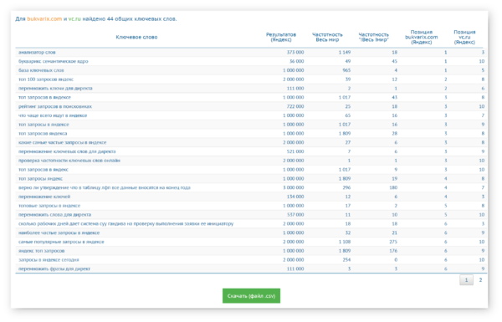Open keyword перемножить слова для директа

pos(54,215)
